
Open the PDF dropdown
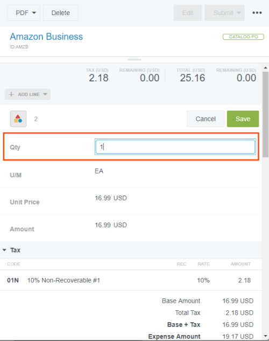pos(24,13)
